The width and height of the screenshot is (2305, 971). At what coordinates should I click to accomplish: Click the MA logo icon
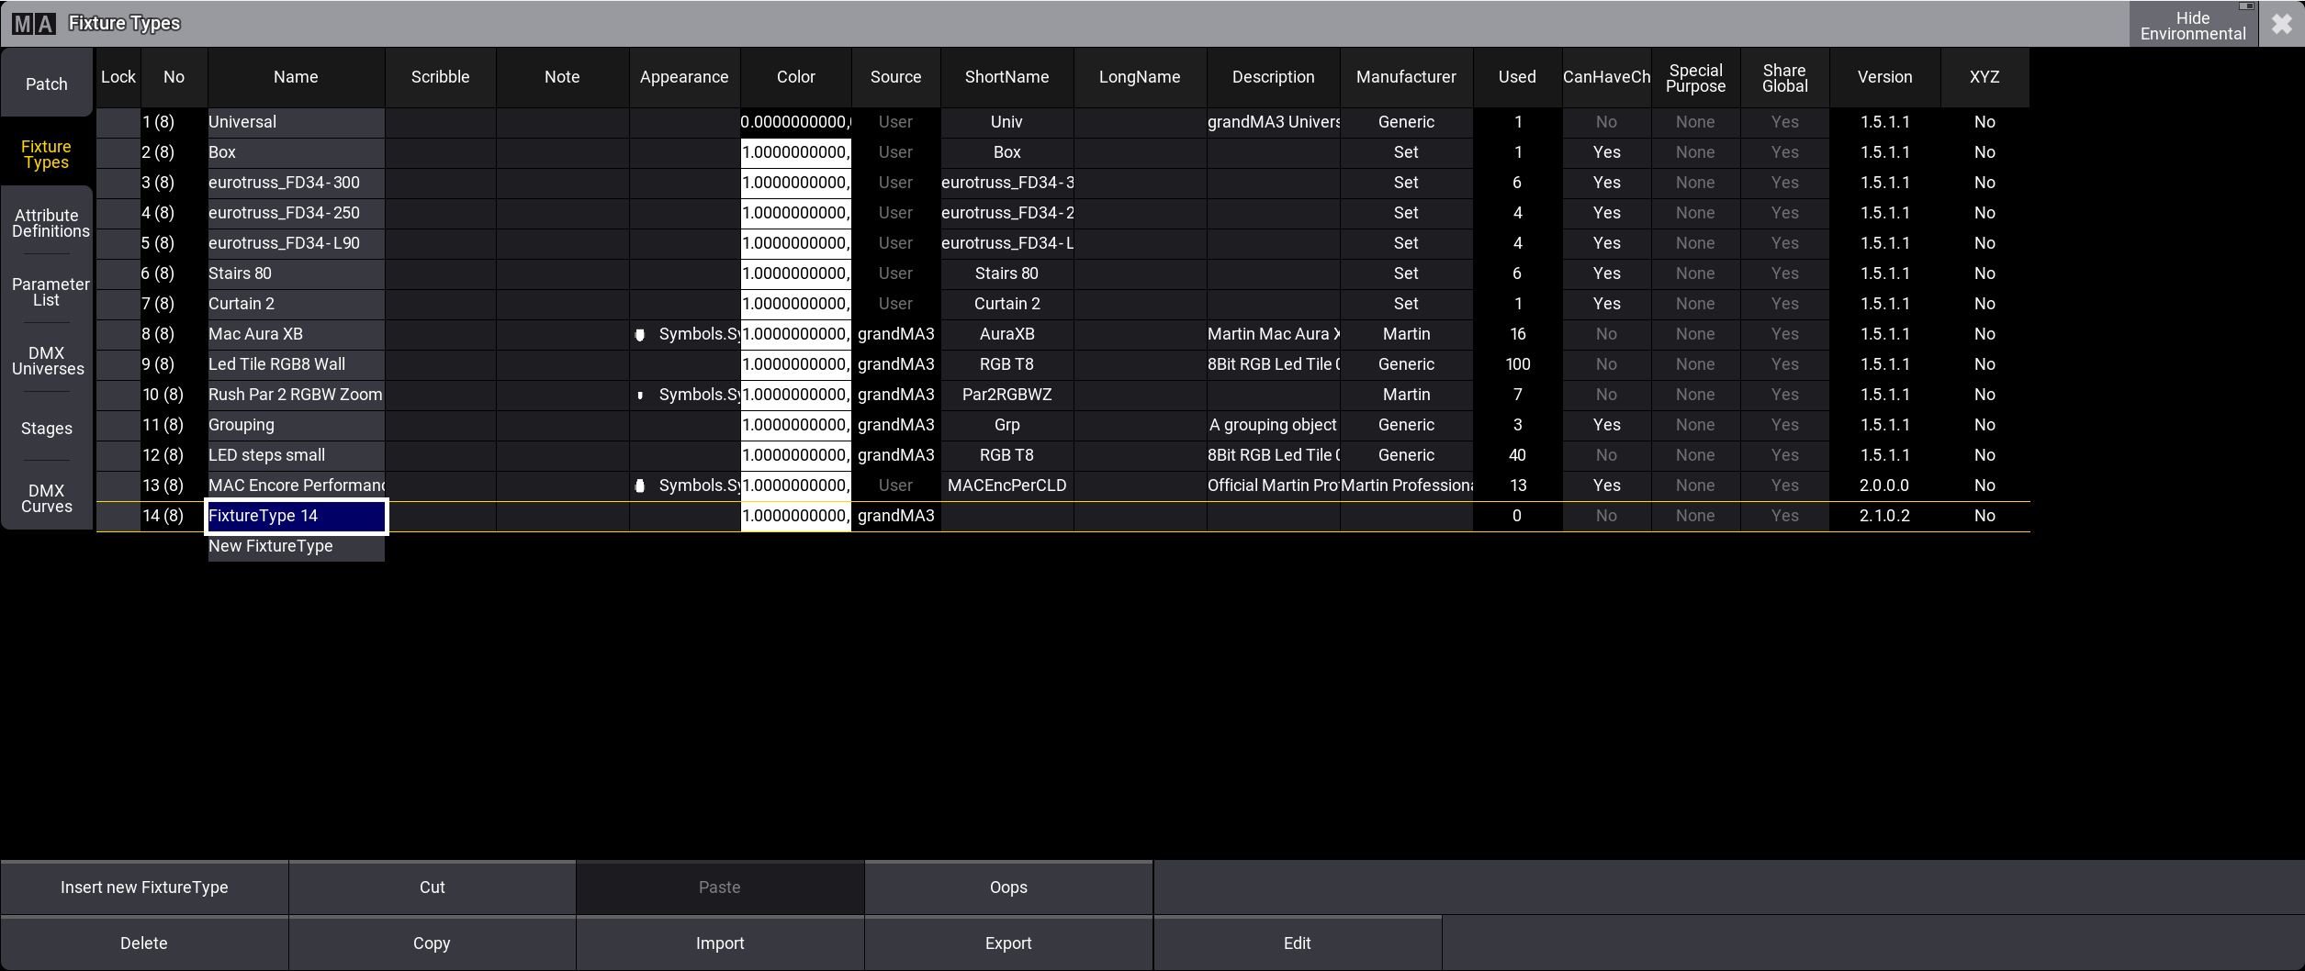(34, 24)
